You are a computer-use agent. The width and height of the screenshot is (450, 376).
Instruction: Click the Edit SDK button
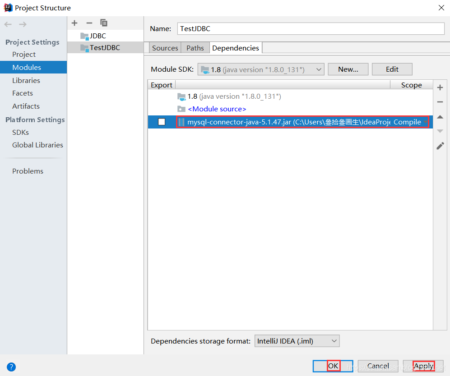(392, 69)
